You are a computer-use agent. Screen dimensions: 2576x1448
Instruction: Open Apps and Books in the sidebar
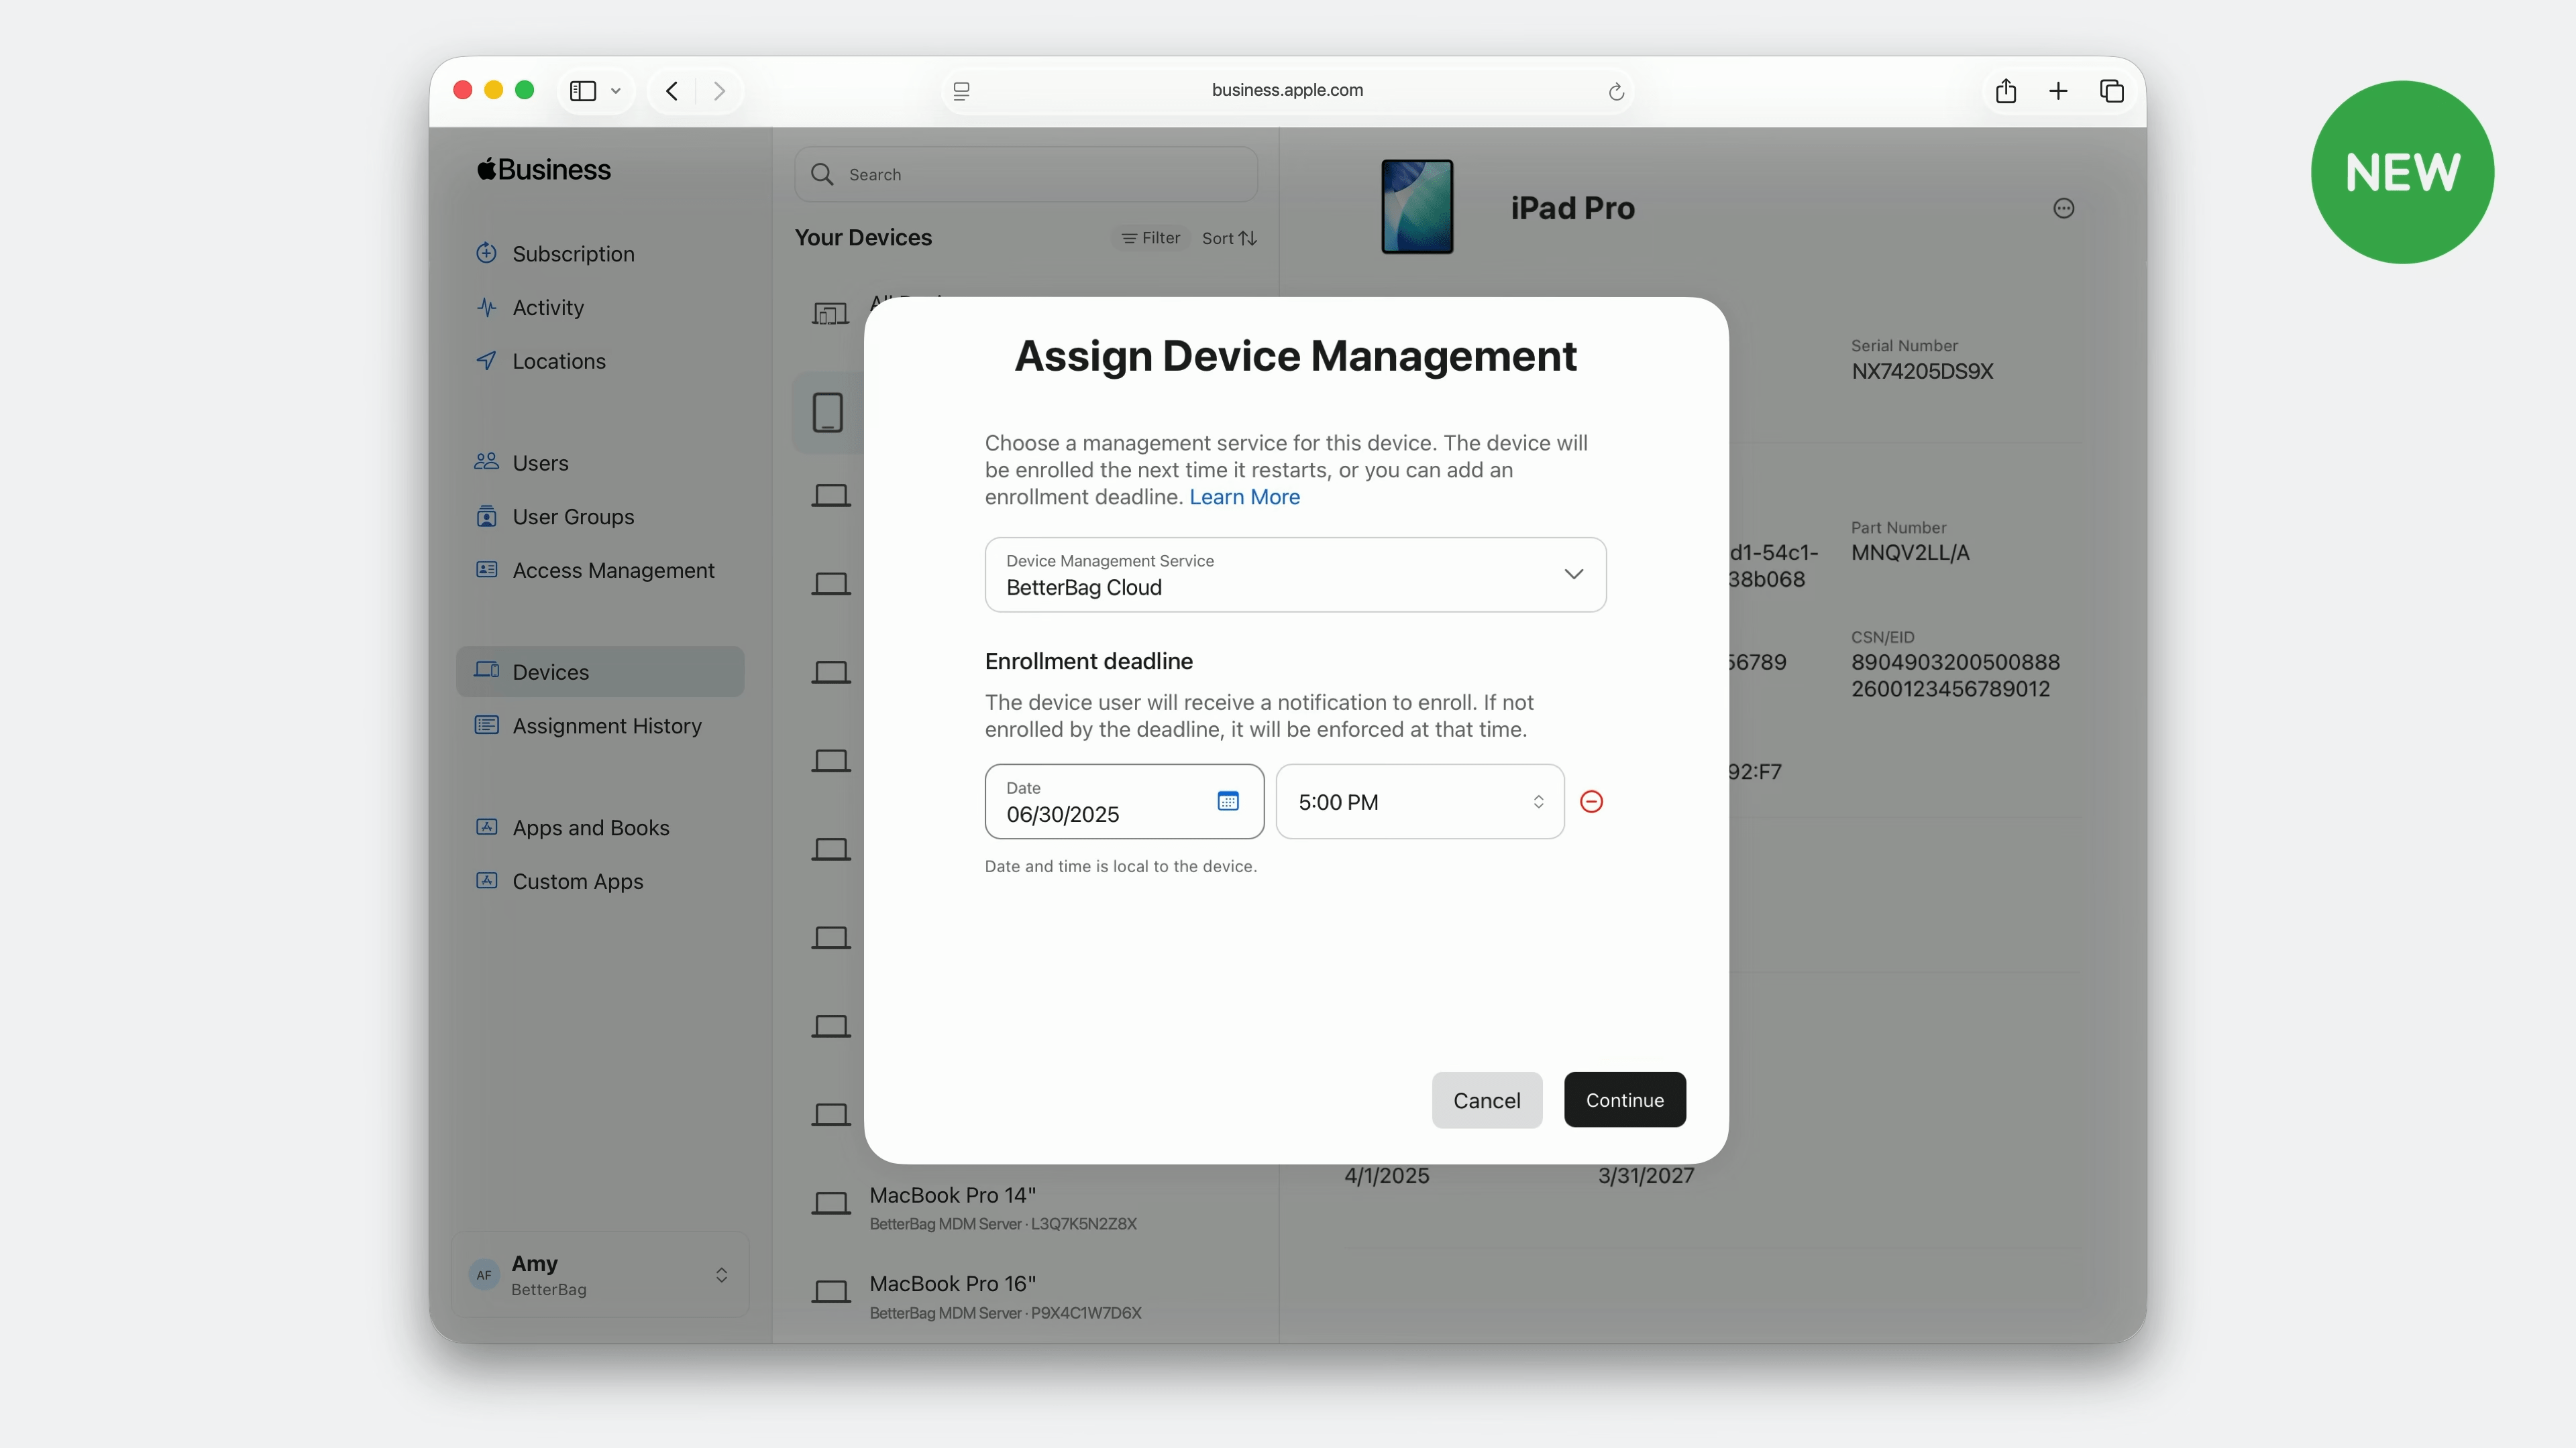tap(600, 829)
